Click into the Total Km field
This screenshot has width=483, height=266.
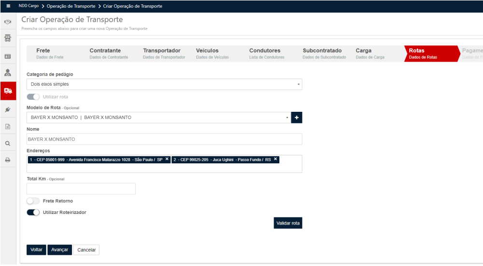click(81, 188)
